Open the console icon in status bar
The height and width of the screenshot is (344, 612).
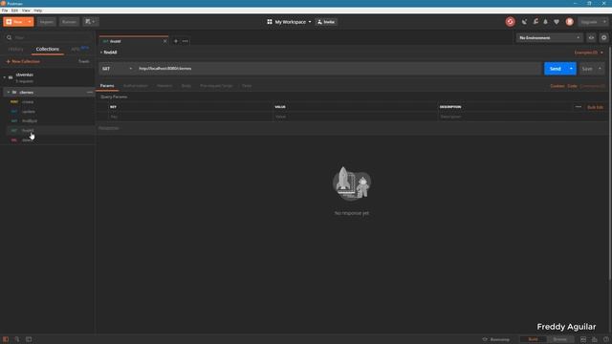coord(29,339)
